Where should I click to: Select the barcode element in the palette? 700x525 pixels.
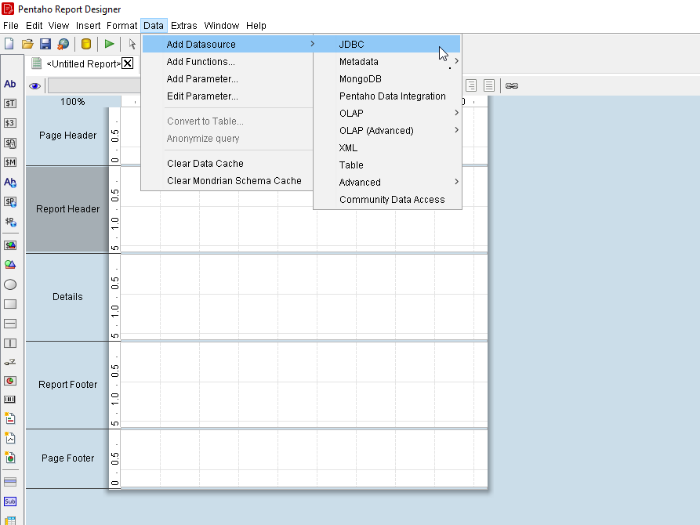point(10,400)
